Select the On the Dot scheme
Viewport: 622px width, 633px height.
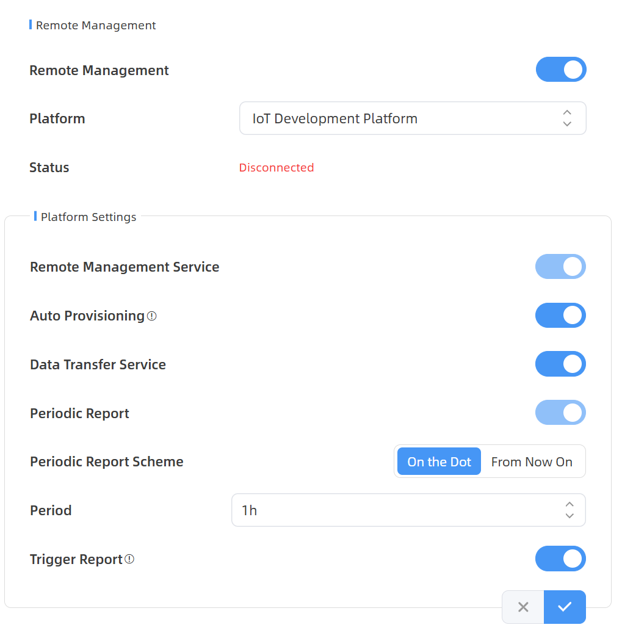pyautogui.click(x=439, y=462)
